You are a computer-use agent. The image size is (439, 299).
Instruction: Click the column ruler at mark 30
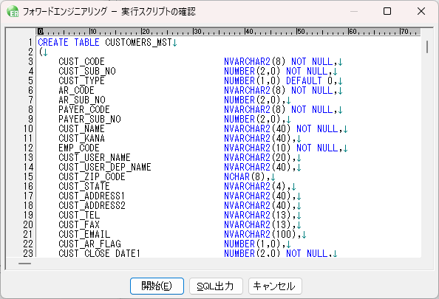click(197, 31)
